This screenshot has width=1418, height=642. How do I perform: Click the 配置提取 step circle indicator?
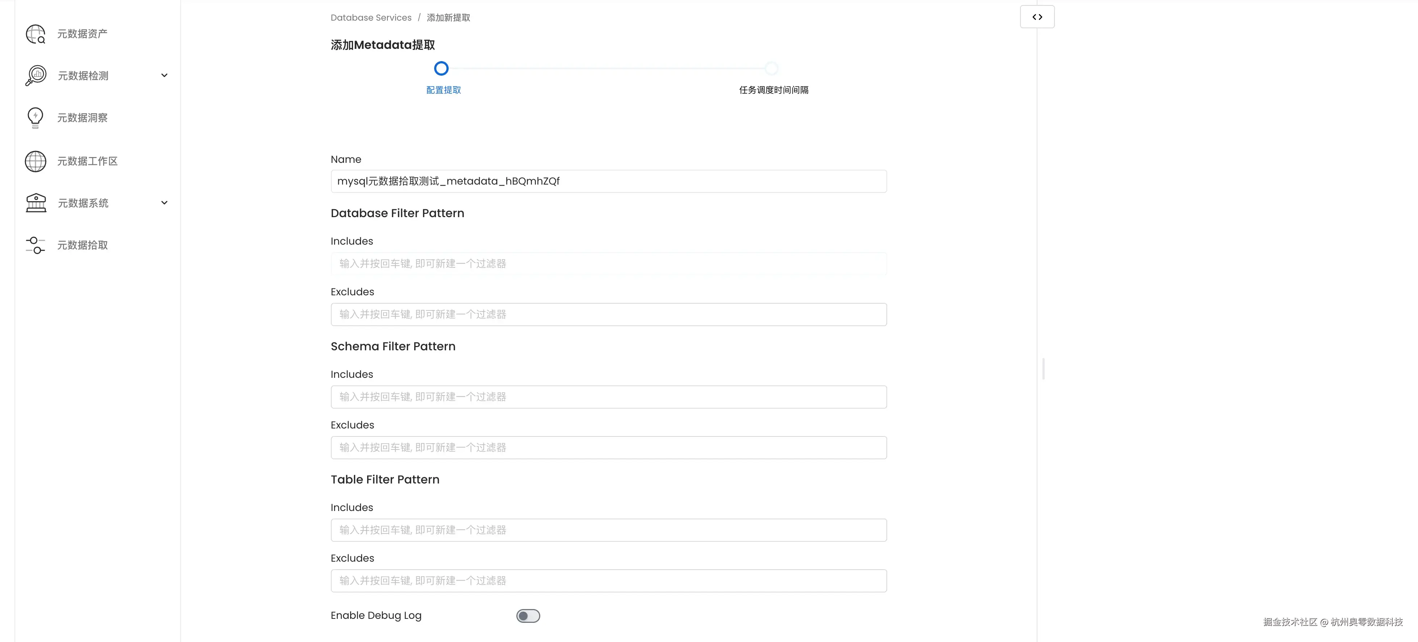coord(441,69)
